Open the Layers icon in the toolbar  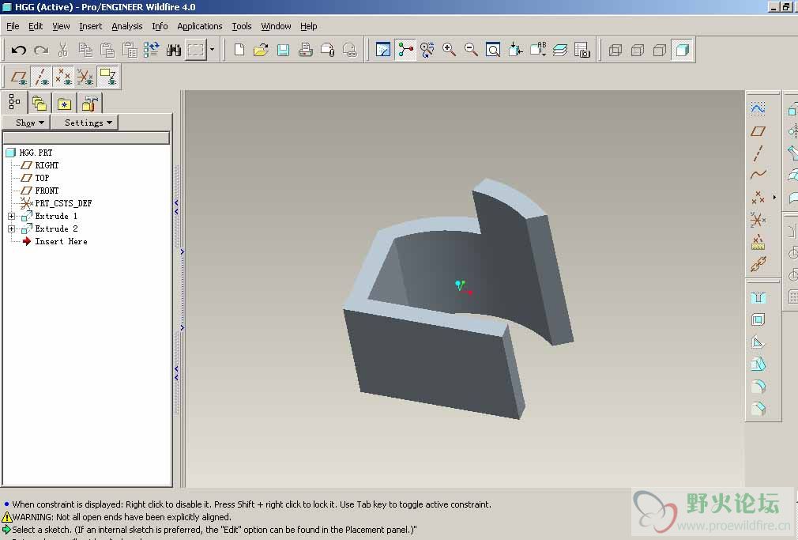click(x=560, y=50)
